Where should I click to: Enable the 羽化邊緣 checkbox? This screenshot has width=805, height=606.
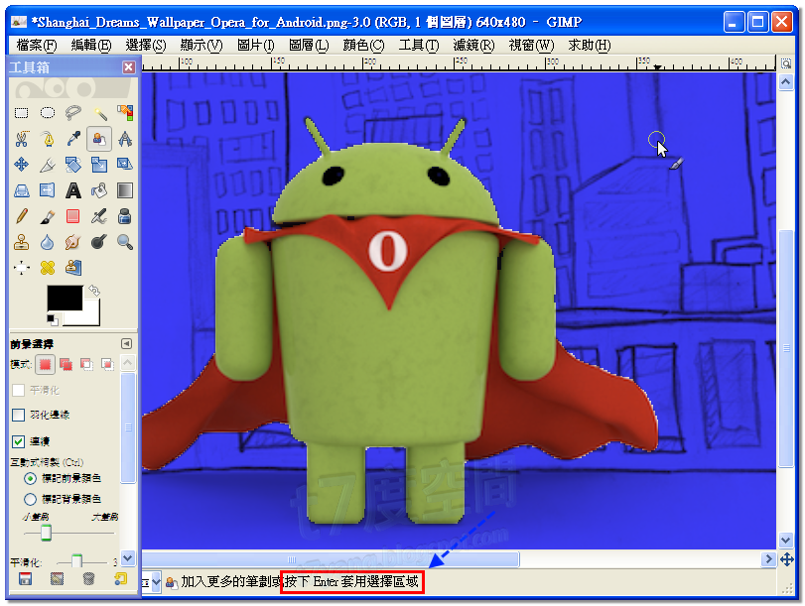(19, 415)
